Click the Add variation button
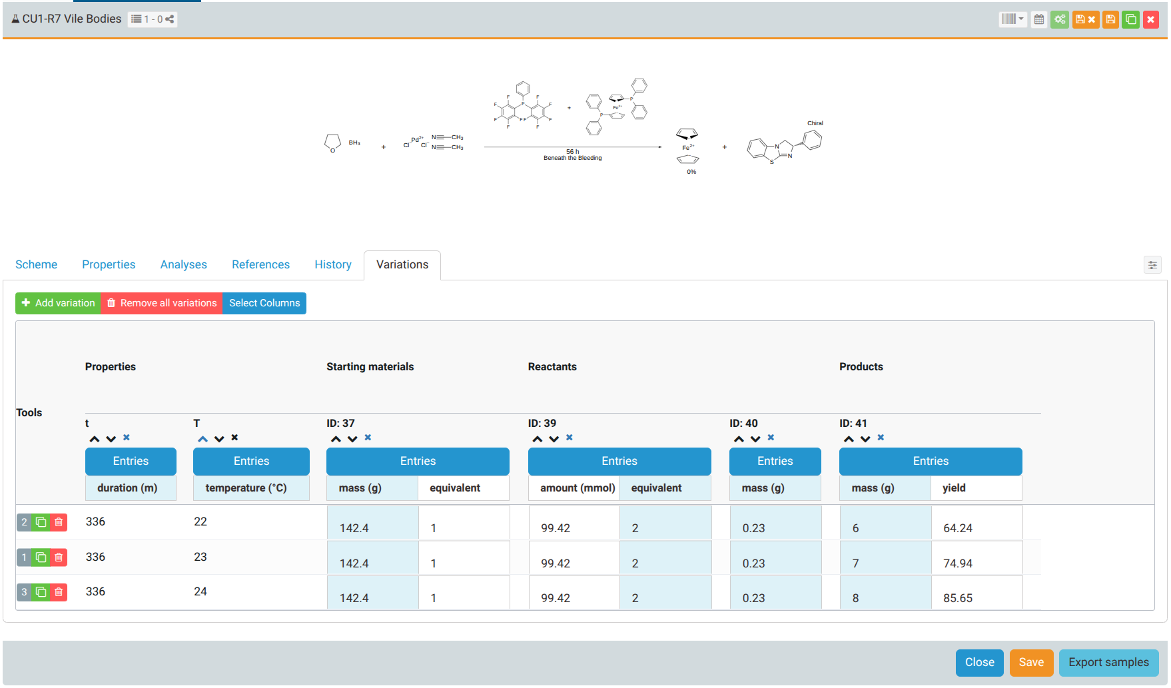The image size is (1171, 688). pyautogui.click(x=58, y=303)
